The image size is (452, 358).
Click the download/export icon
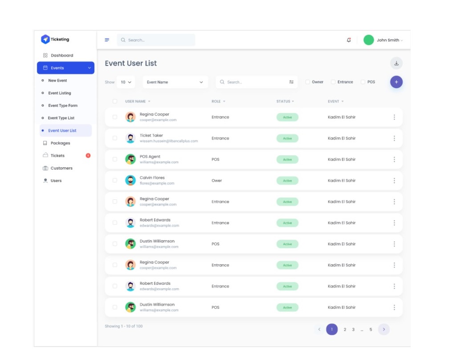[396, 63]
